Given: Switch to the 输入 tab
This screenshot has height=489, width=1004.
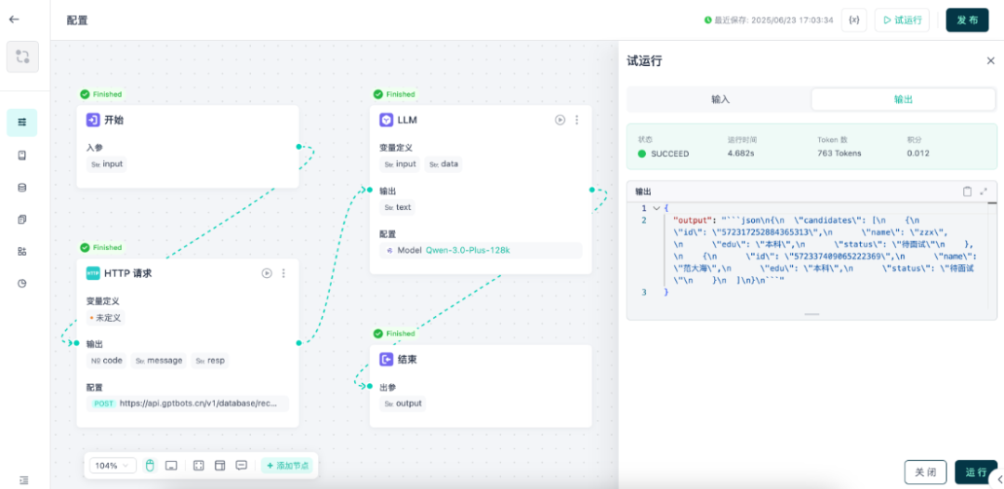Looking at the screenshot, I should (720, 99).
